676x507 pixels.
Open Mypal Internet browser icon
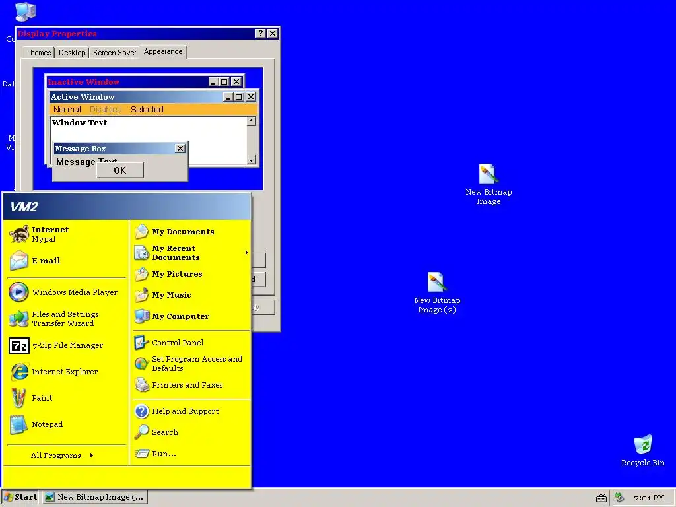[18, 234]
